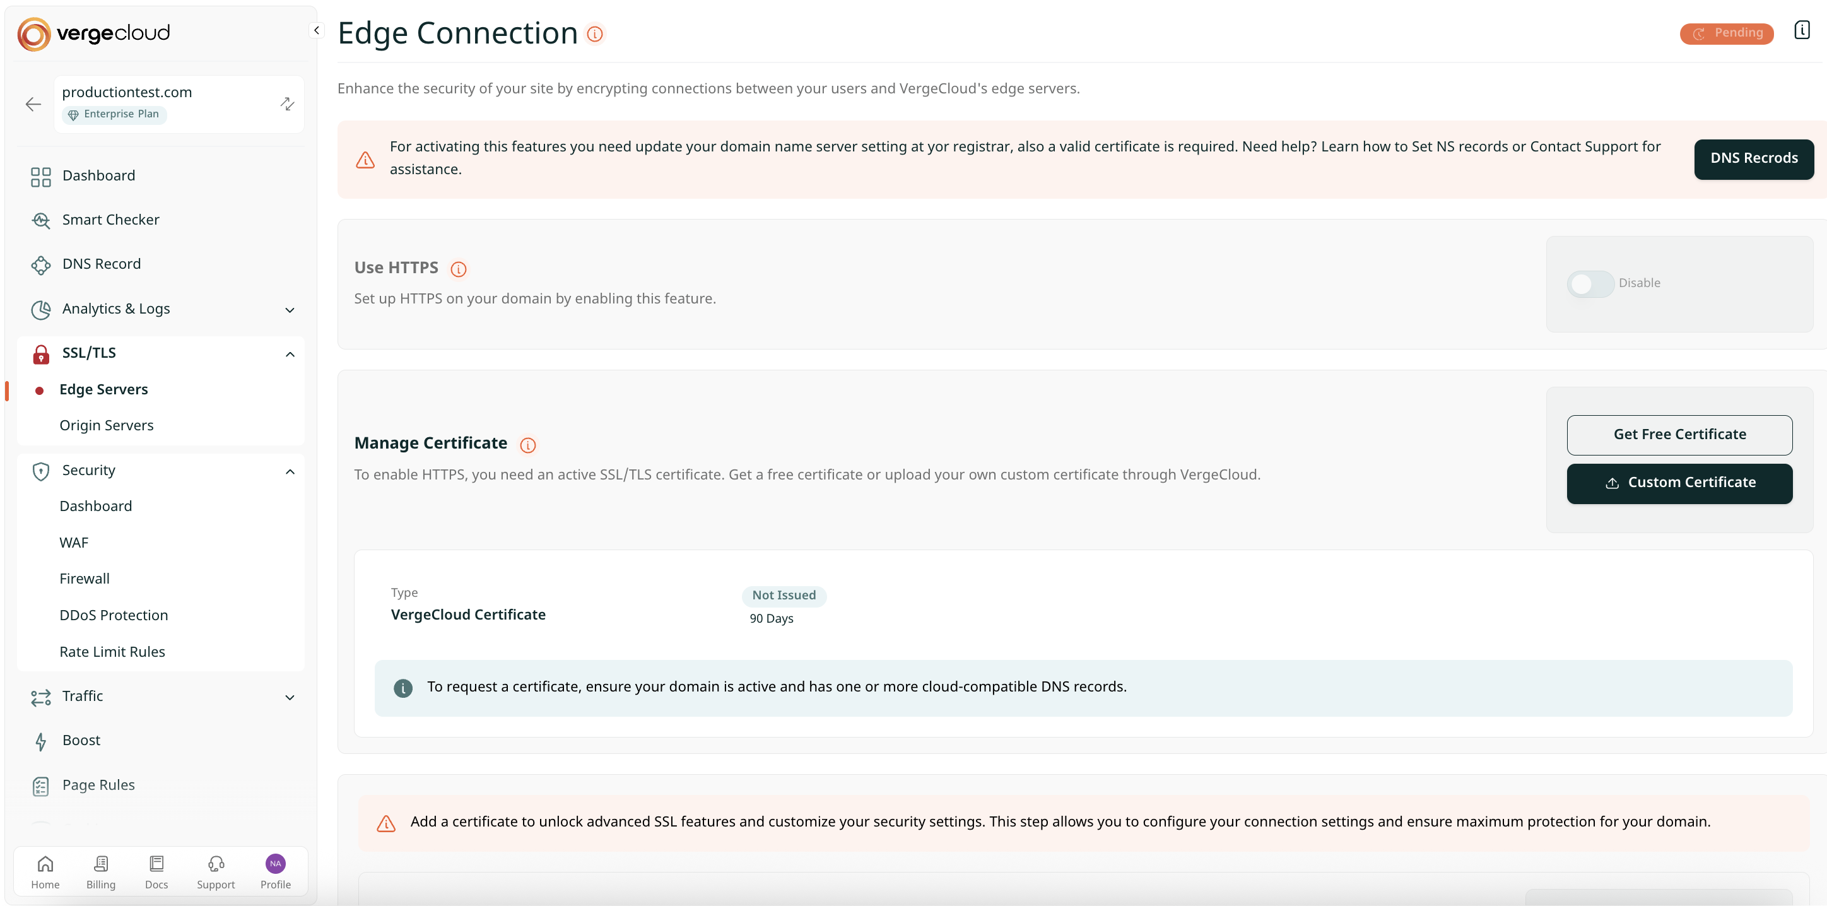Open Origin Servers under SSL/TLS
The image size is (1827, 906).
(x=107, y=426)
